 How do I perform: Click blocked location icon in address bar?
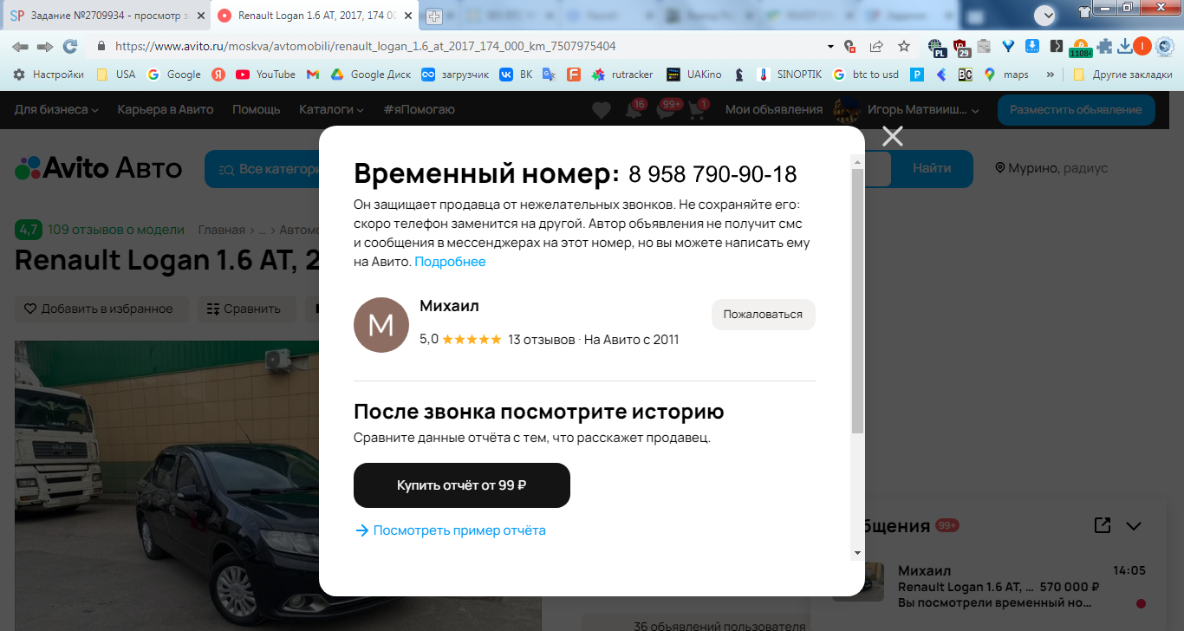(x=850, y=46)
